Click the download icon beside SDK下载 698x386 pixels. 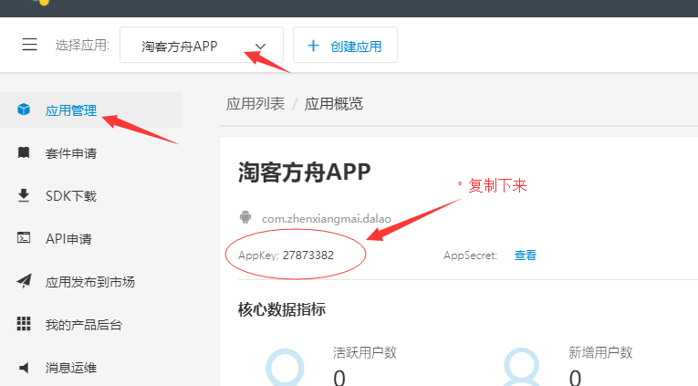(x=24, y=195)
